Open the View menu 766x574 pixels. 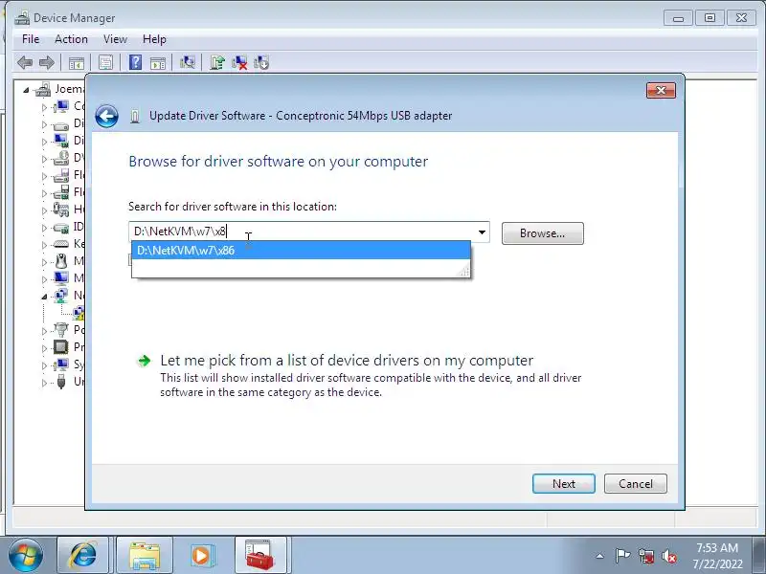(115, 39)
